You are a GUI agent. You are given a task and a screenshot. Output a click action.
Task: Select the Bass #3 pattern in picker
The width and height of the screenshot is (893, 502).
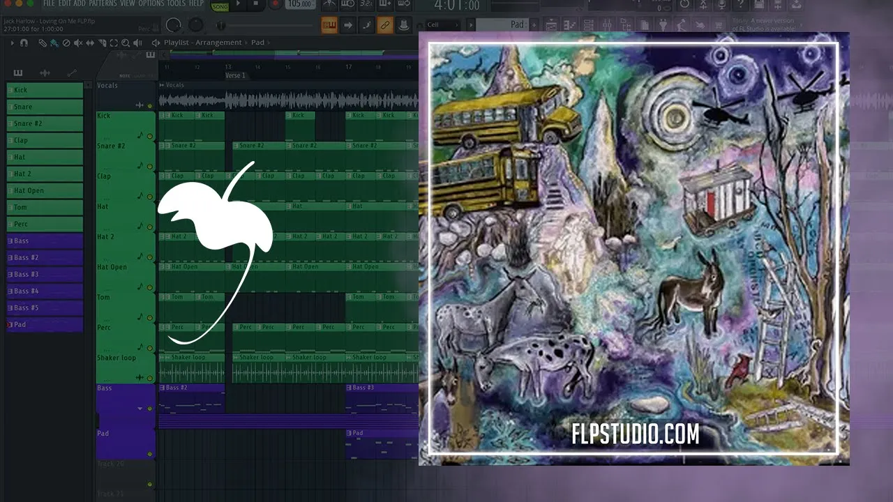[x=45, y=274]
